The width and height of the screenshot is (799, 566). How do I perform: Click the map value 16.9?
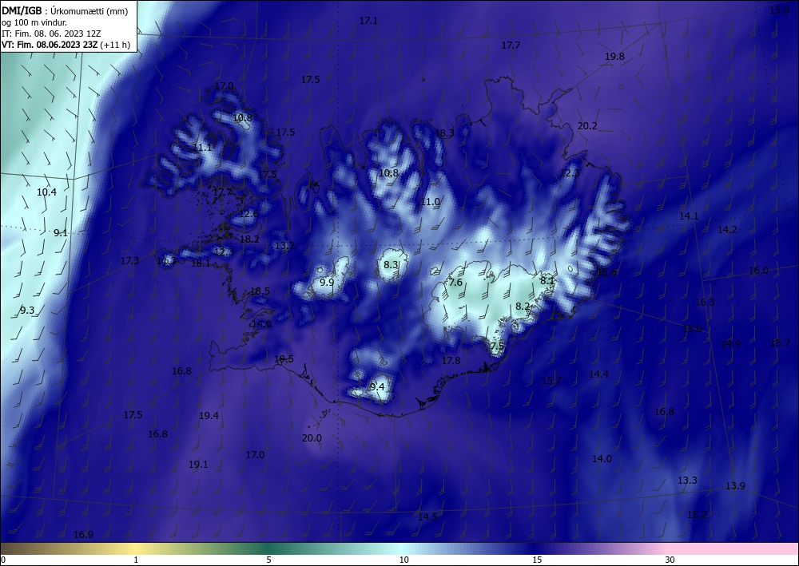[83, 535]
